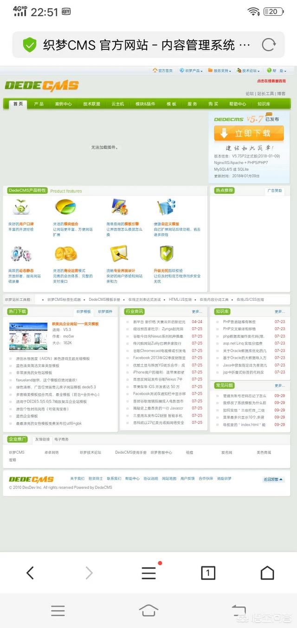Open the 站长工具 link in header
Viewport: 297px width, 628px height.
coord(266,93)
